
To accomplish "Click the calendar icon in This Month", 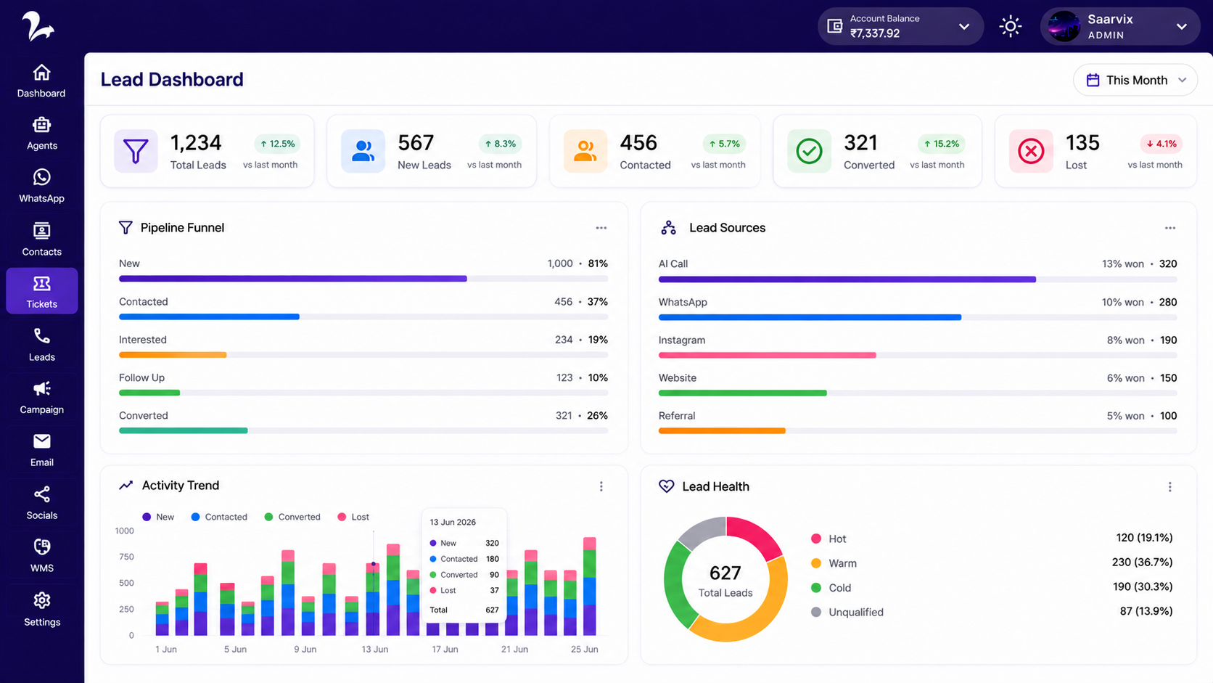I will tap(1093, 80).
